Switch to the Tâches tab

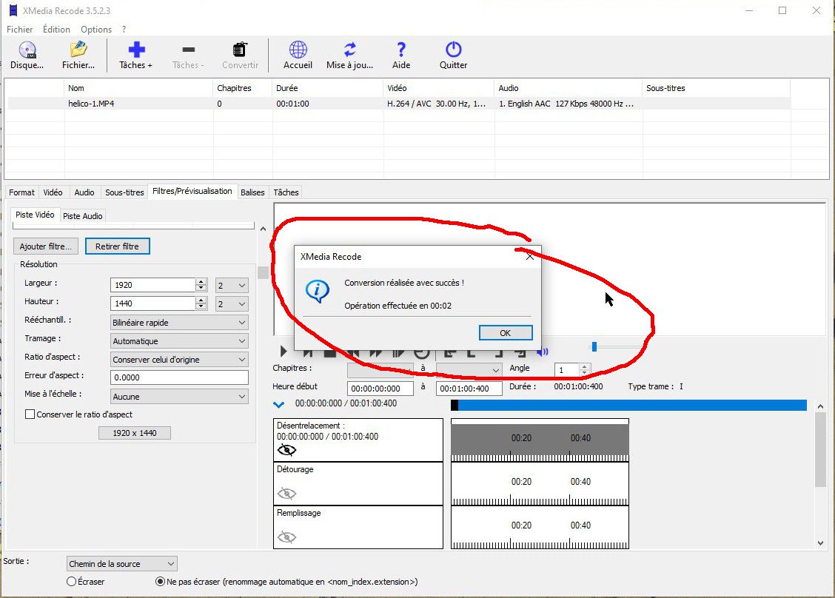tap(286, 192)
